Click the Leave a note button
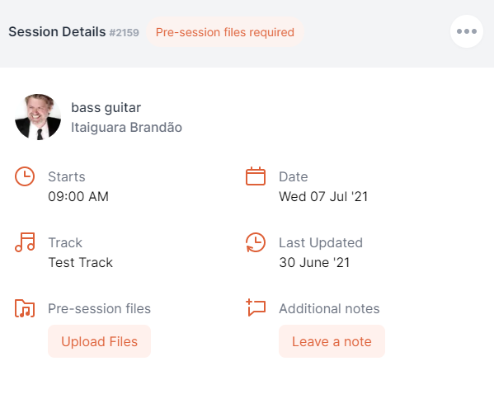494x408 pixels. [x=332, y=341]
